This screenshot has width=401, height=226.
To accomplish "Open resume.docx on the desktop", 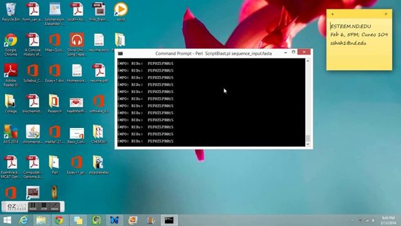I will pos(99,43).
